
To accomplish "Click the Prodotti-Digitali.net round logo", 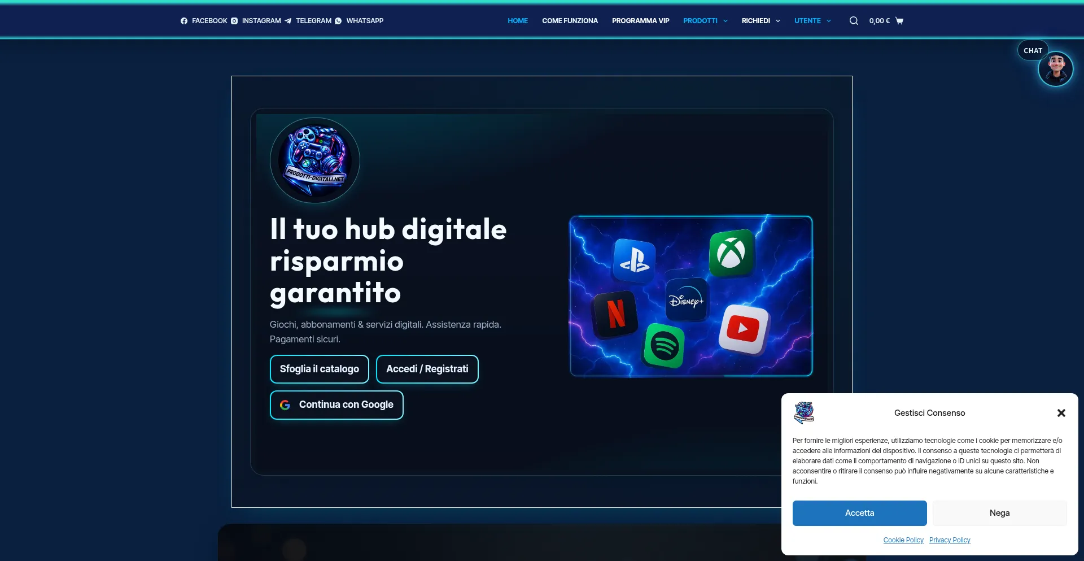I will (315, 160).
